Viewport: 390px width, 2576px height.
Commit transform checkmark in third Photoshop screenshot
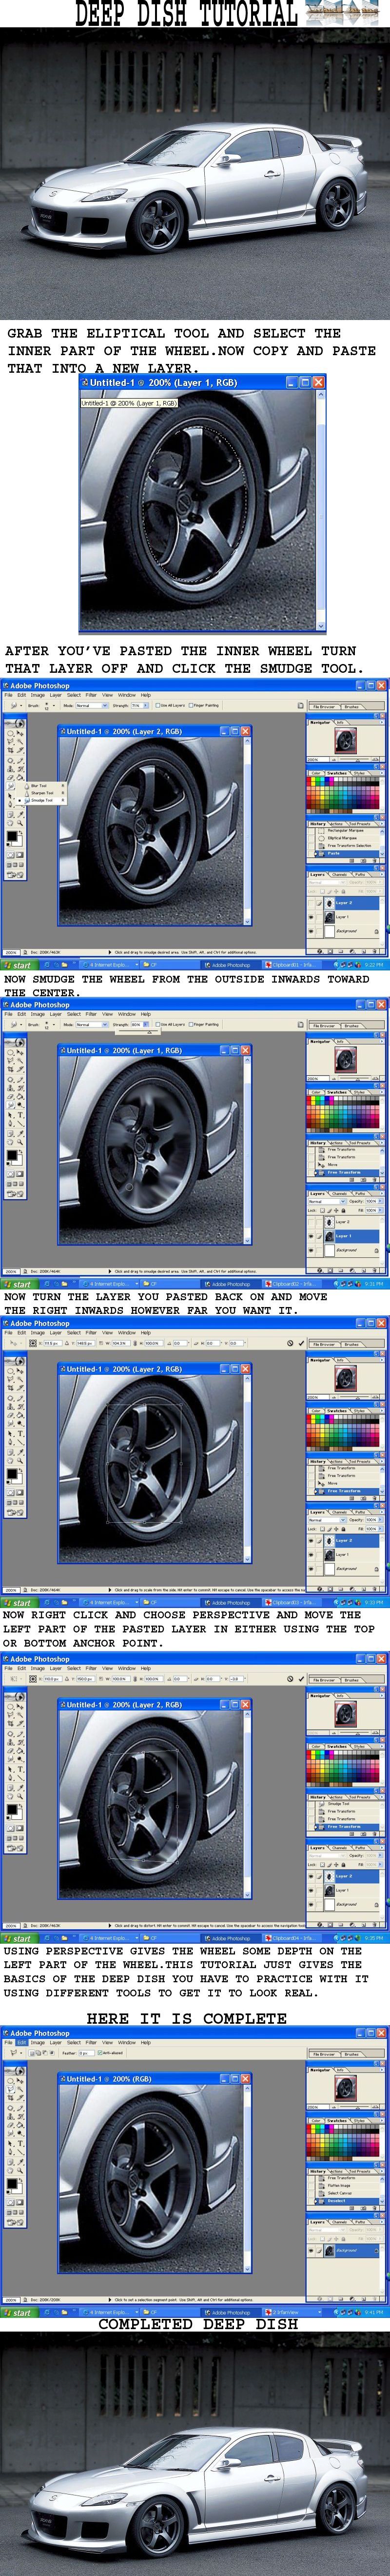point(302,1343)
